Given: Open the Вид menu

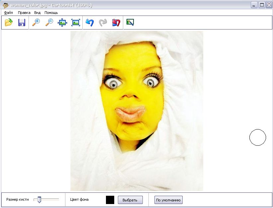Looking at the screenshot, I should pos(37,13).
